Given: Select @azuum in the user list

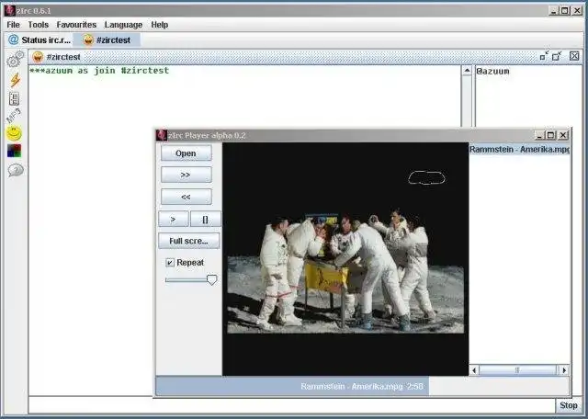Looking at the screenshot, I should (492, 71).
